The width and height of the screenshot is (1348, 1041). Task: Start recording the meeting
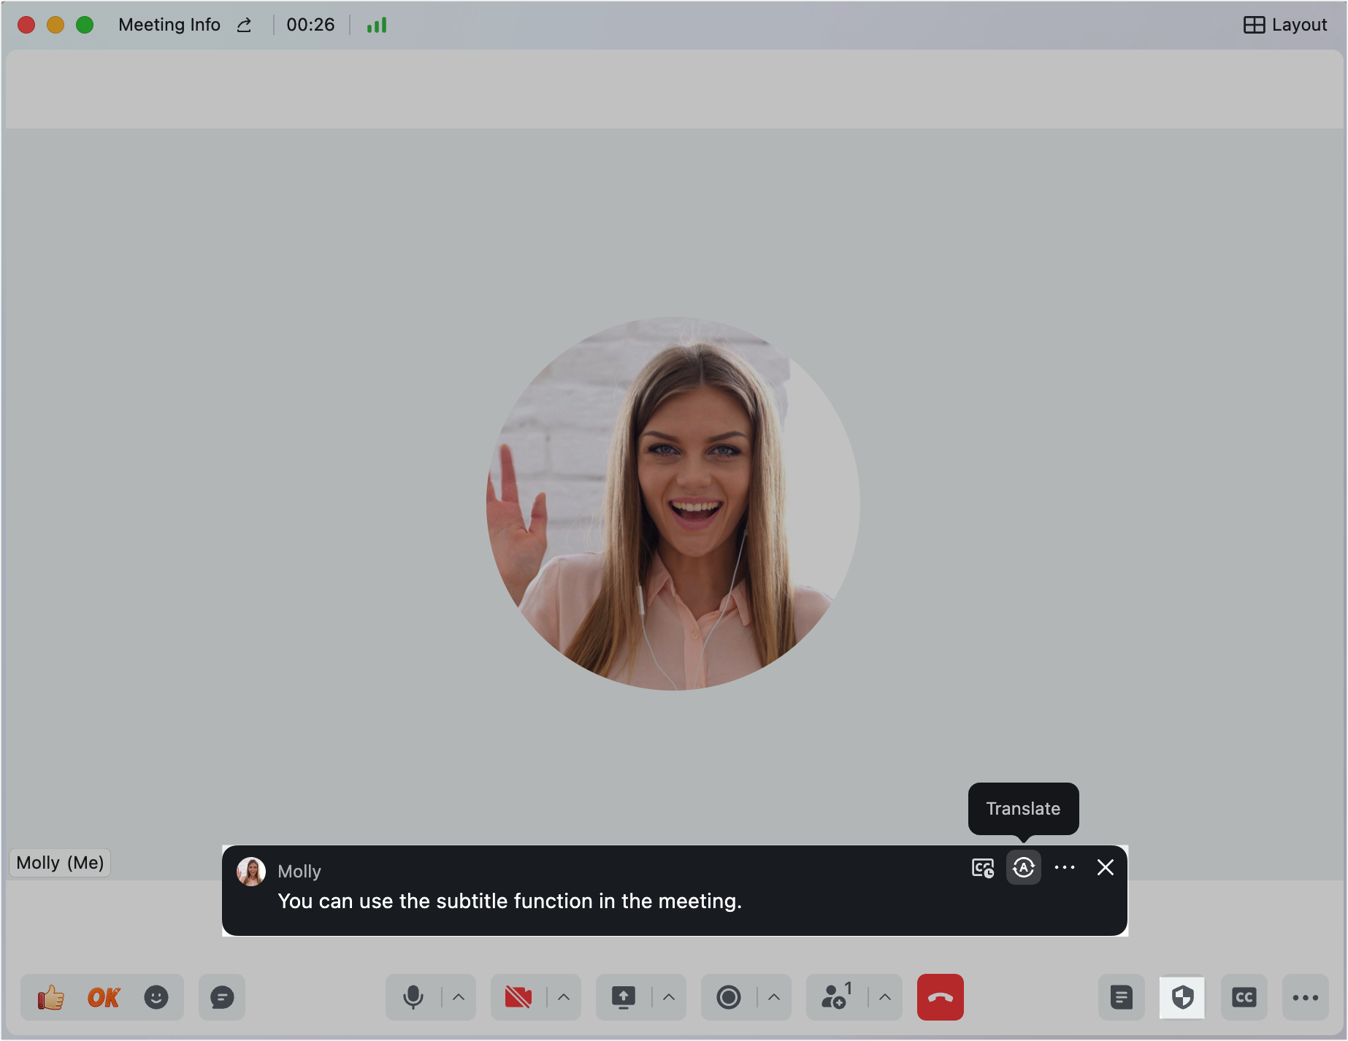[728, 997]
